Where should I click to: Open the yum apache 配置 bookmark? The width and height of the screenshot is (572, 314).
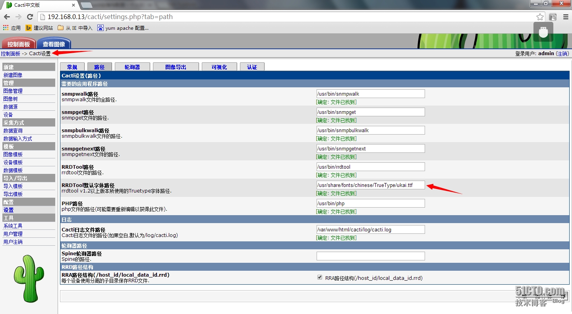pos(123,28)
